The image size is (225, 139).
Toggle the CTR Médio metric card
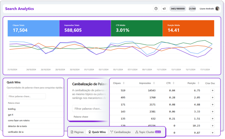click(x=137, y=28)
